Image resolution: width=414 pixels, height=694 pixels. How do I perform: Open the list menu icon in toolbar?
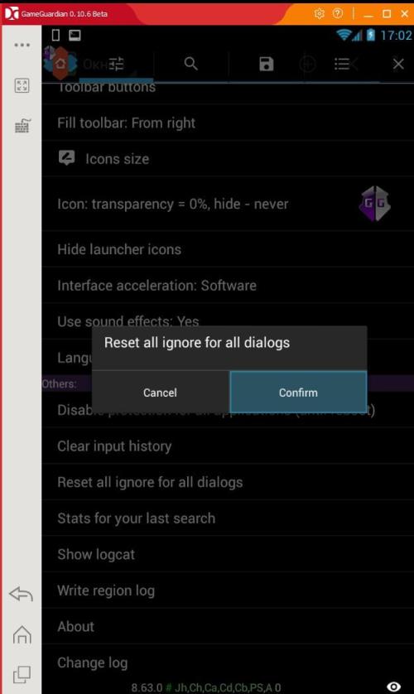[341, 64]
